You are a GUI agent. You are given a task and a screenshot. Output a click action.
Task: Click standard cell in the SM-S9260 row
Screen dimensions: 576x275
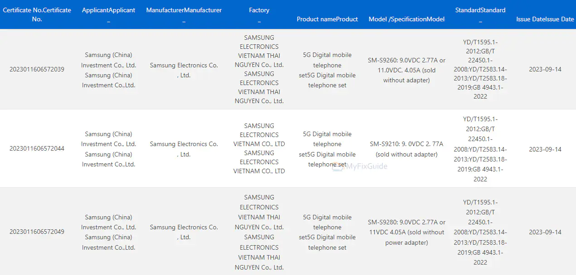click(x=480, y=69)
